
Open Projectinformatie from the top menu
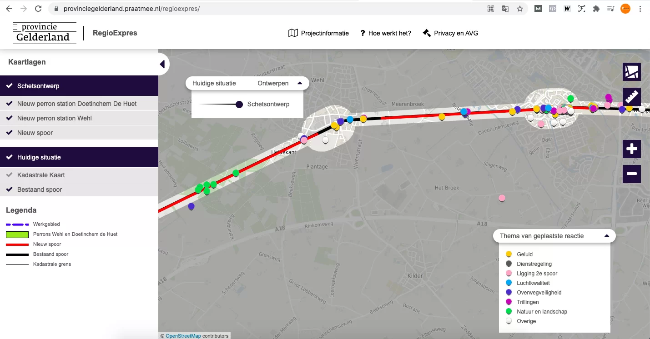(319, 33)
